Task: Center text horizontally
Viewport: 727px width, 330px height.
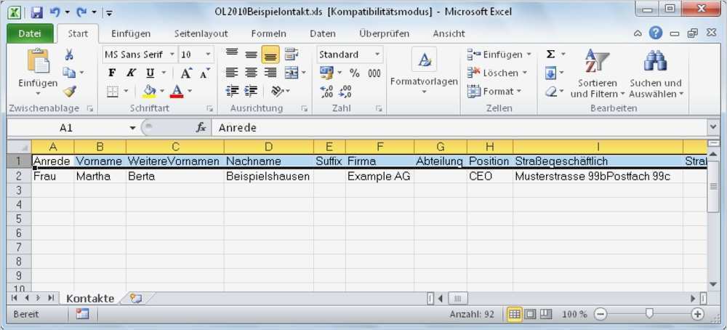Action: point(251,73)
